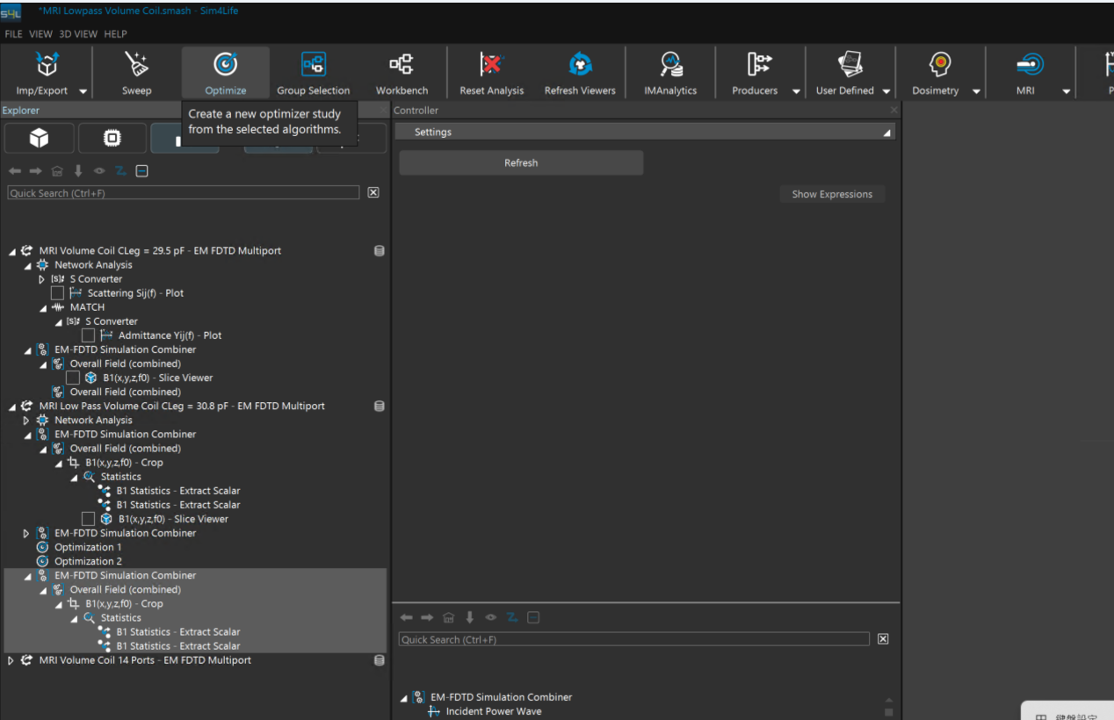The width and height of the screenshot is (1114, 720).
Task: Click the Reset Analysis icon
Action: [491, 65]
